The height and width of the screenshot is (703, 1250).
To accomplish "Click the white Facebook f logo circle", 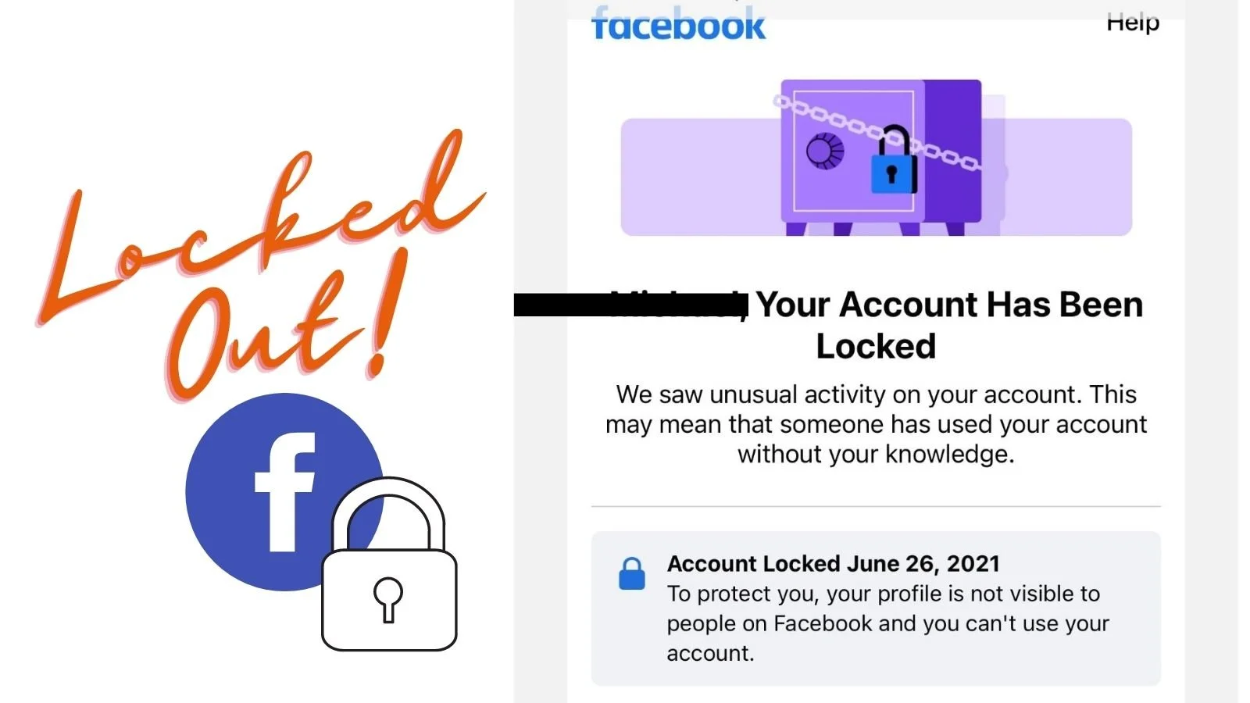I will pyautogui.click(x=284, y=492).
